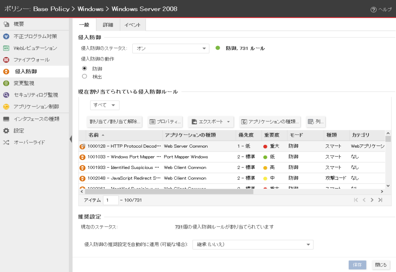Open the 推奨設定 継承 (いいえ) dropdown
The width and height of the screenshot is (396, 272).
pyautogui.click(x=252, y=244)
